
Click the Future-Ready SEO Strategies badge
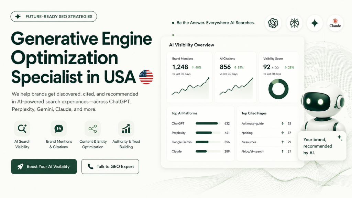pos(54,16)
